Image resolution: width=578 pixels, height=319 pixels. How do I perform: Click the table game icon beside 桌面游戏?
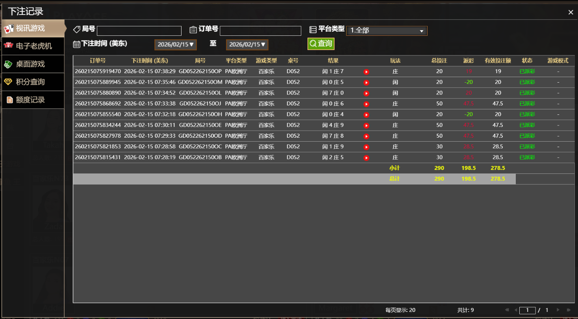[x=9, y=64]
